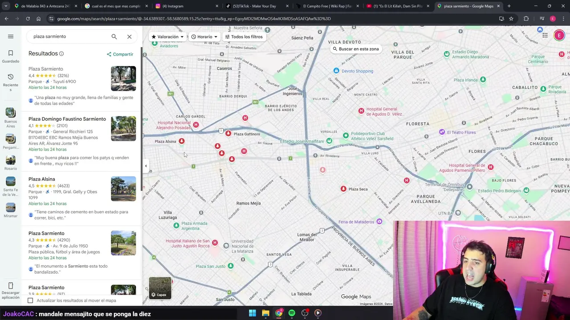The height and width of the screenshot is (320, 570).
Task: Switch to El Campito Free Wiki Rap tab
Action: pos(329,6)
